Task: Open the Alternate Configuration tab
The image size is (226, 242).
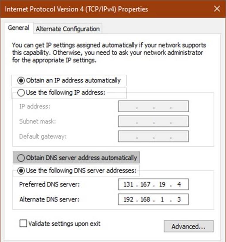Action: point(68,29)
